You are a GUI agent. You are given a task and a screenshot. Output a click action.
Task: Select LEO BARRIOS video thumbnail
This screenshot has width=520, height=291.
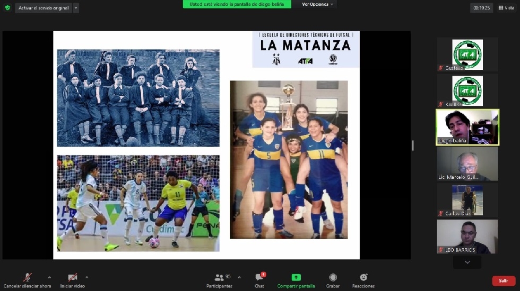pos(467,237)
